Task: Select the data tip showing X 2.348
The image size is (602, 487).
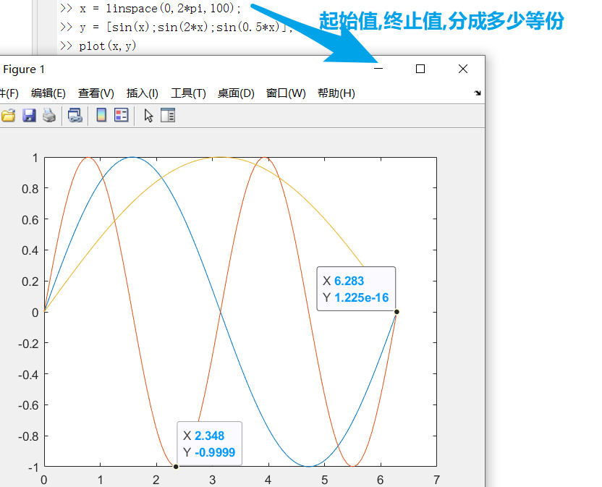Action: click(210, 444)
